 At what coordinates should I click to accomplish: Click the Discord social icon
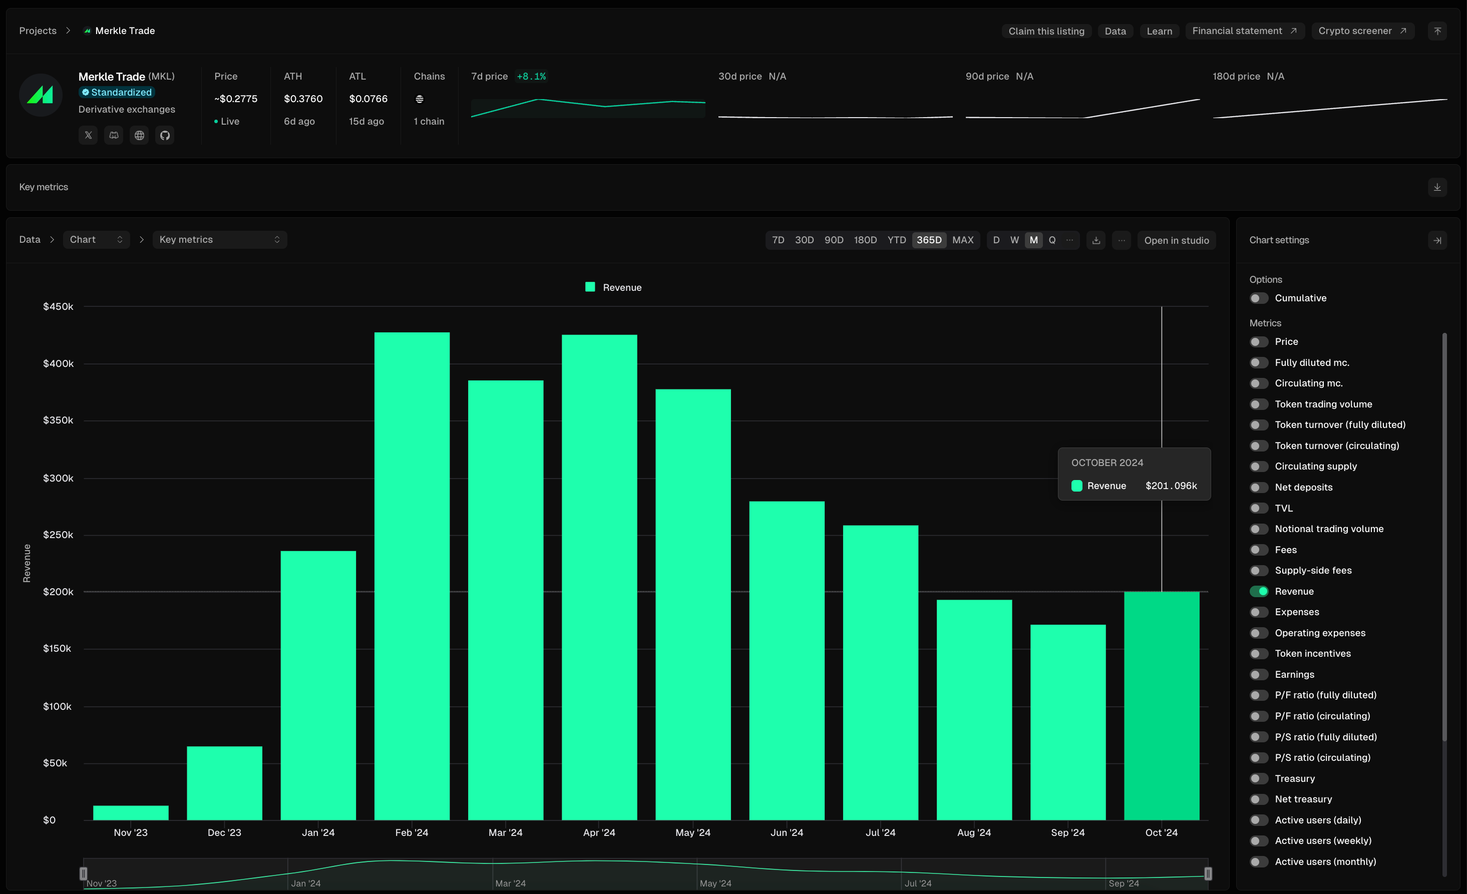tap(114, 135)
